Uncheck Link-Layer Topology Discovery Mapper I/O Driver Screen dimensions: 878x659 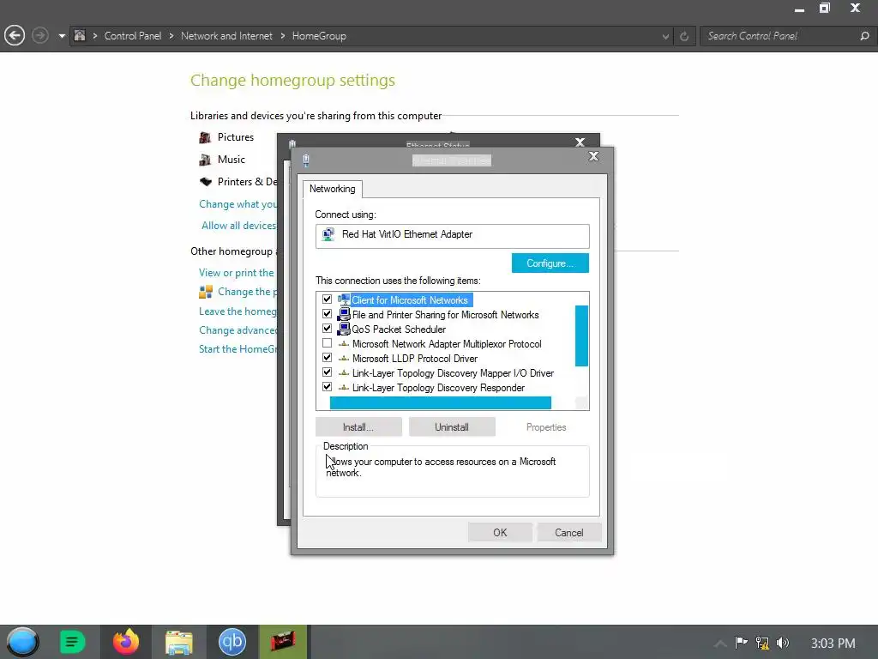327,372
